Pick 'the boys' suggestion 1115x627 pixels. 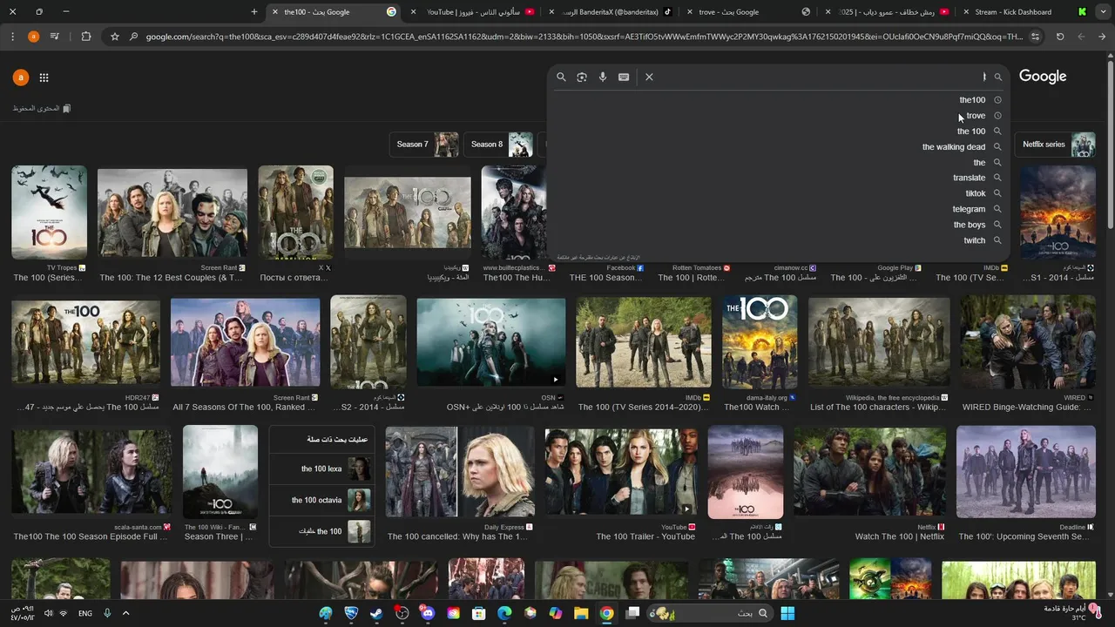970,225
